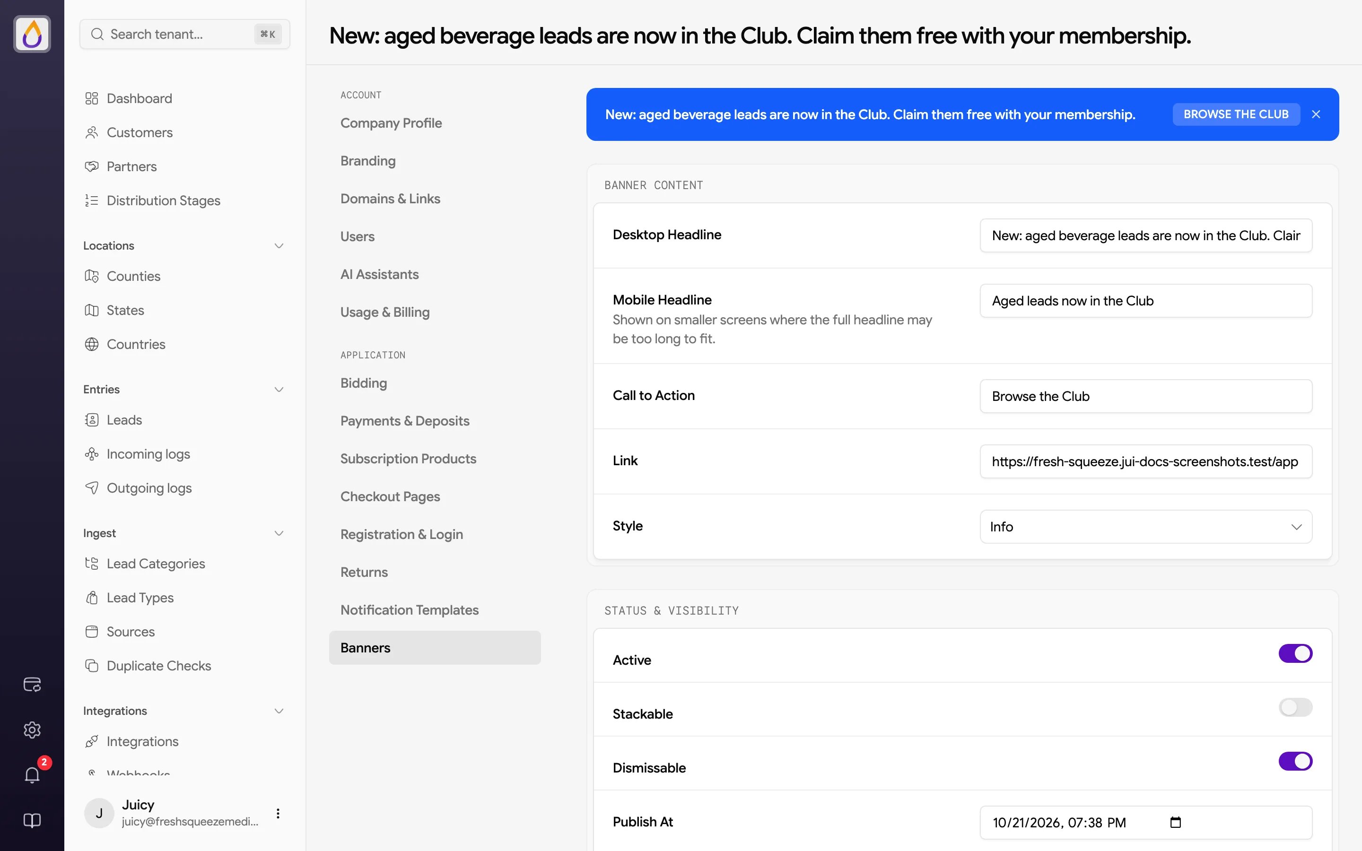Image resolution: width=1362 pixels, height=851 pixels.
Task: Click the Countries globe icon
Action: point(92,344)
